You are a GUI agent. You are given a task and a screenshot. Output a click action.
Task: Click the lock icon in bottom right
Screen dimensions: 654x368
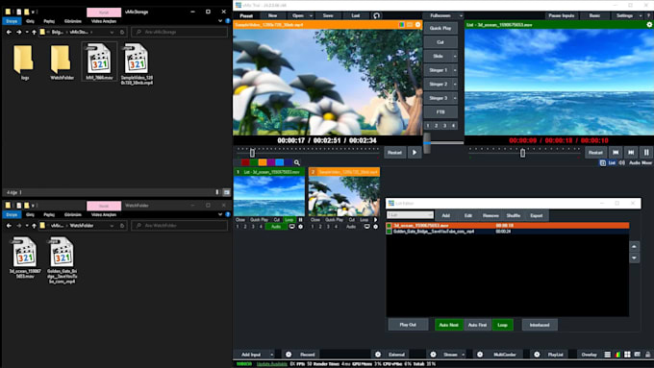[647, 355]
